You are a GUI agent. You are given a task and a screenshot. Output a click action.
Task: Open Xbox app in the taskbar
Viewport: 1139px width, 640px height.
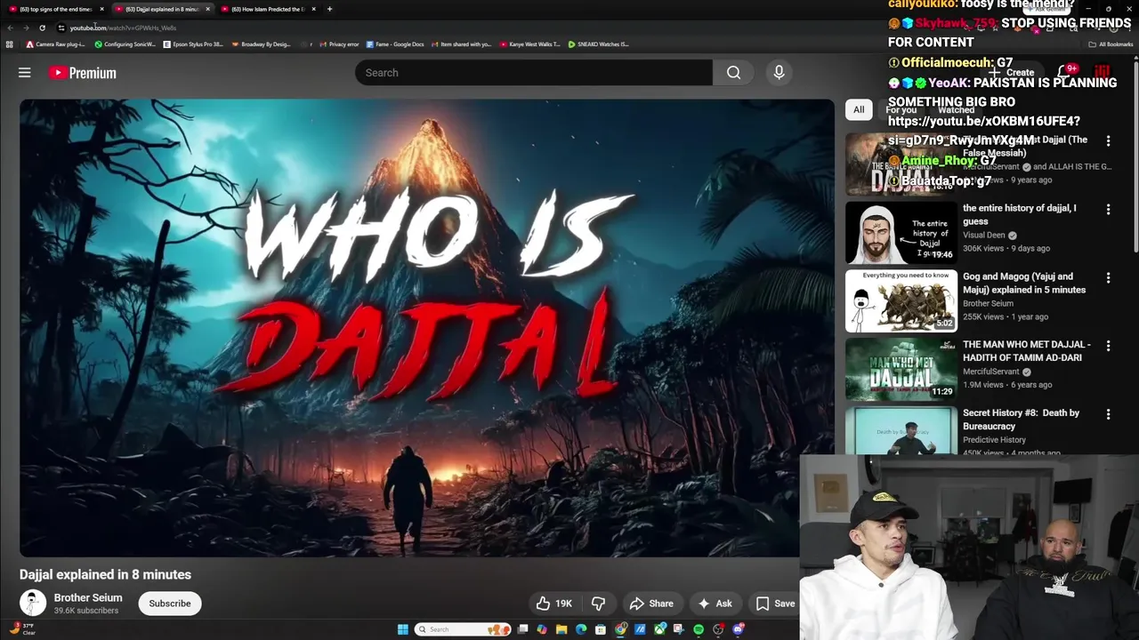[x=659, y=629]
